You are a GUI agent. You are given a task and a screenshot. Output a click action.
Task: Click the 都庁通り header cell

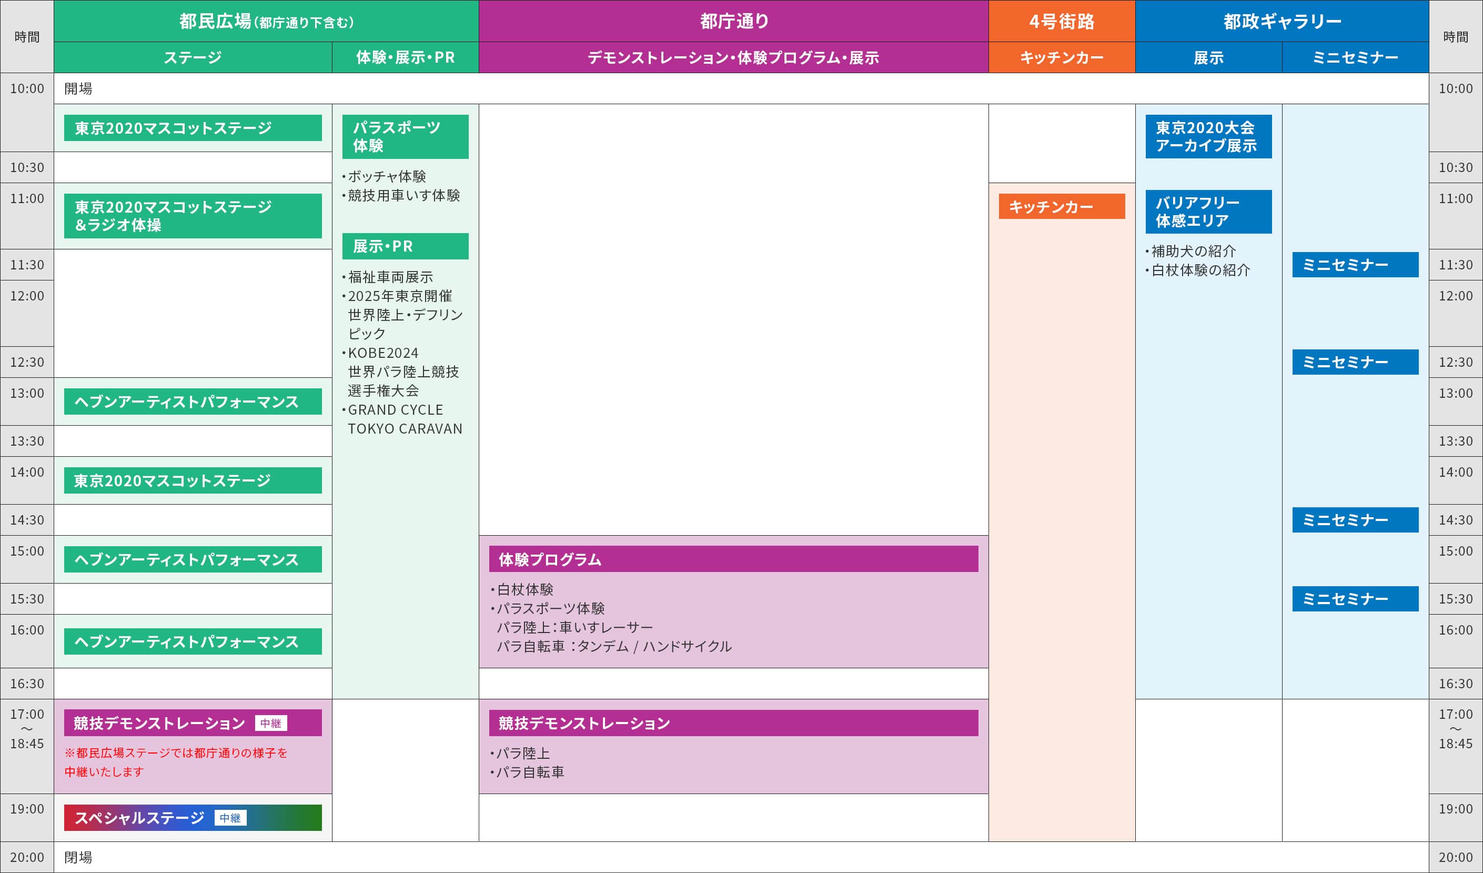click(x=733, y=21)
